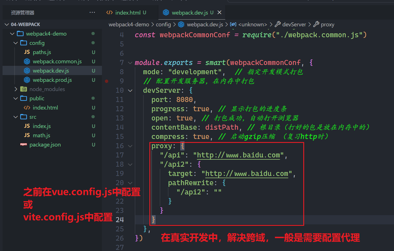Click breadcrumb config segment
Image resolution: width=394 pixels, height=251 pixels.
point(163,24)
